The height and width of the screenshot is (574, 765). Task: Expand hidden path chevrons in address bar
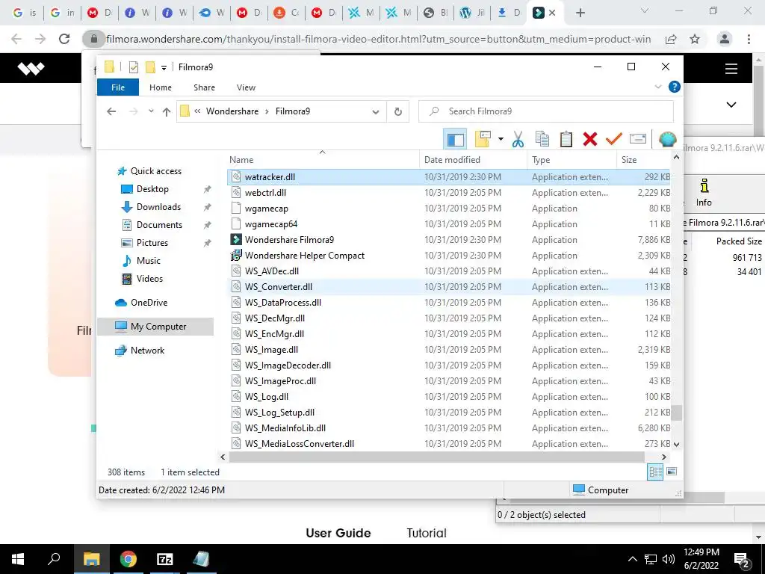(197, 111)
